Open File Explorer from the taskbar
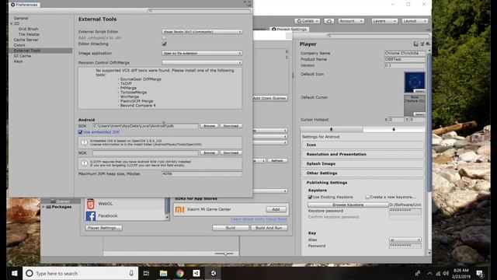 pos(163,273)
